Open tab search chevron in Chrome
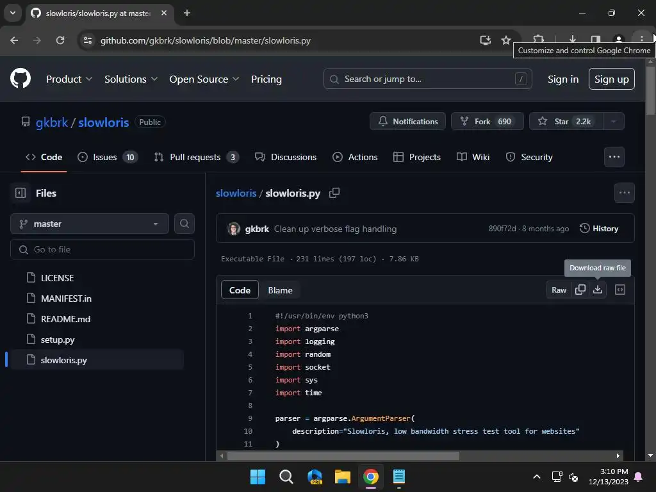 [x=13, y=13]
